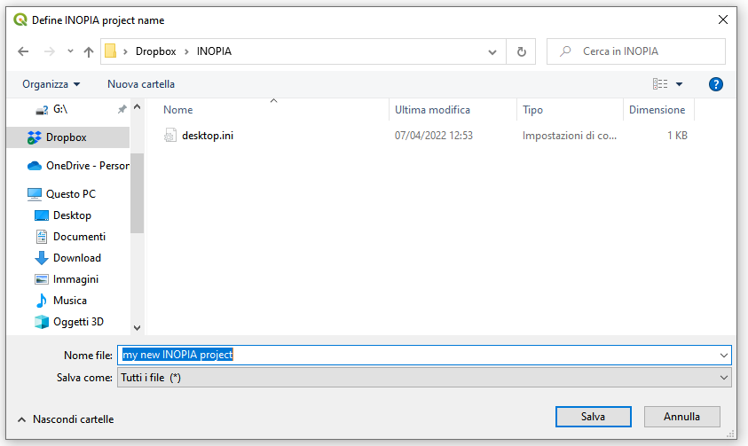Close the Define INOPIA project name dialog

pyautogui.click(x=723, y=20)
